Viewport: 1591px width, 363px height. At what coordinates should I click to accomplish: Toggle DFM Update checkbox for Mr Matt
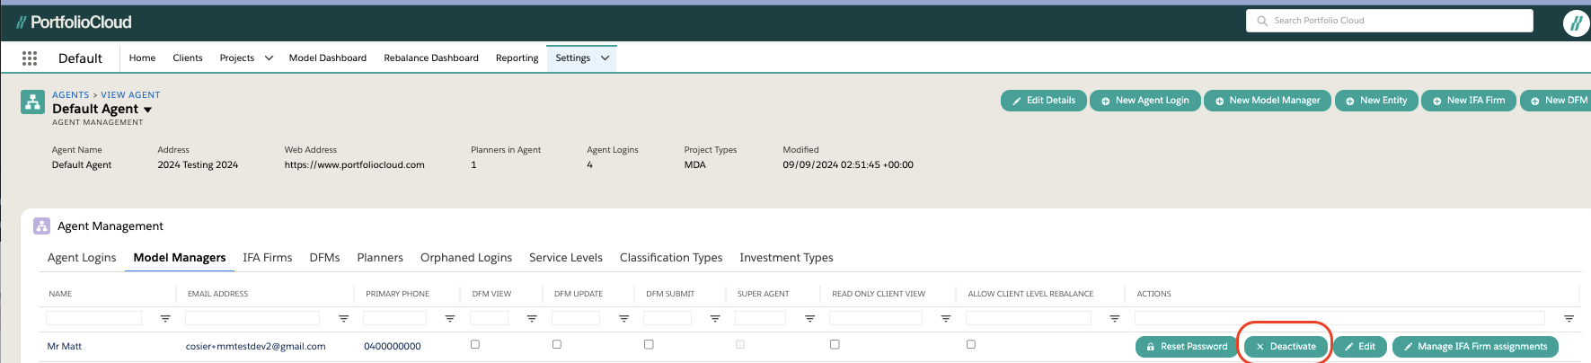(557, 344)
